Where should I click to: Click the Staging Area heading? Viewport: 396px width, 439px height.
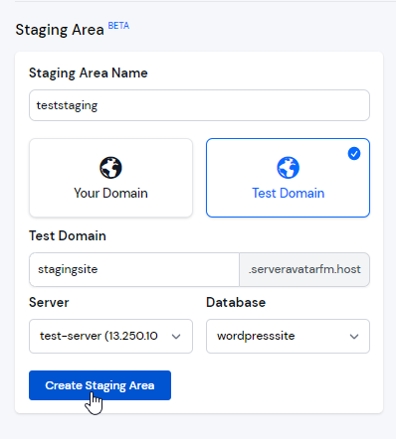(60, 30)
